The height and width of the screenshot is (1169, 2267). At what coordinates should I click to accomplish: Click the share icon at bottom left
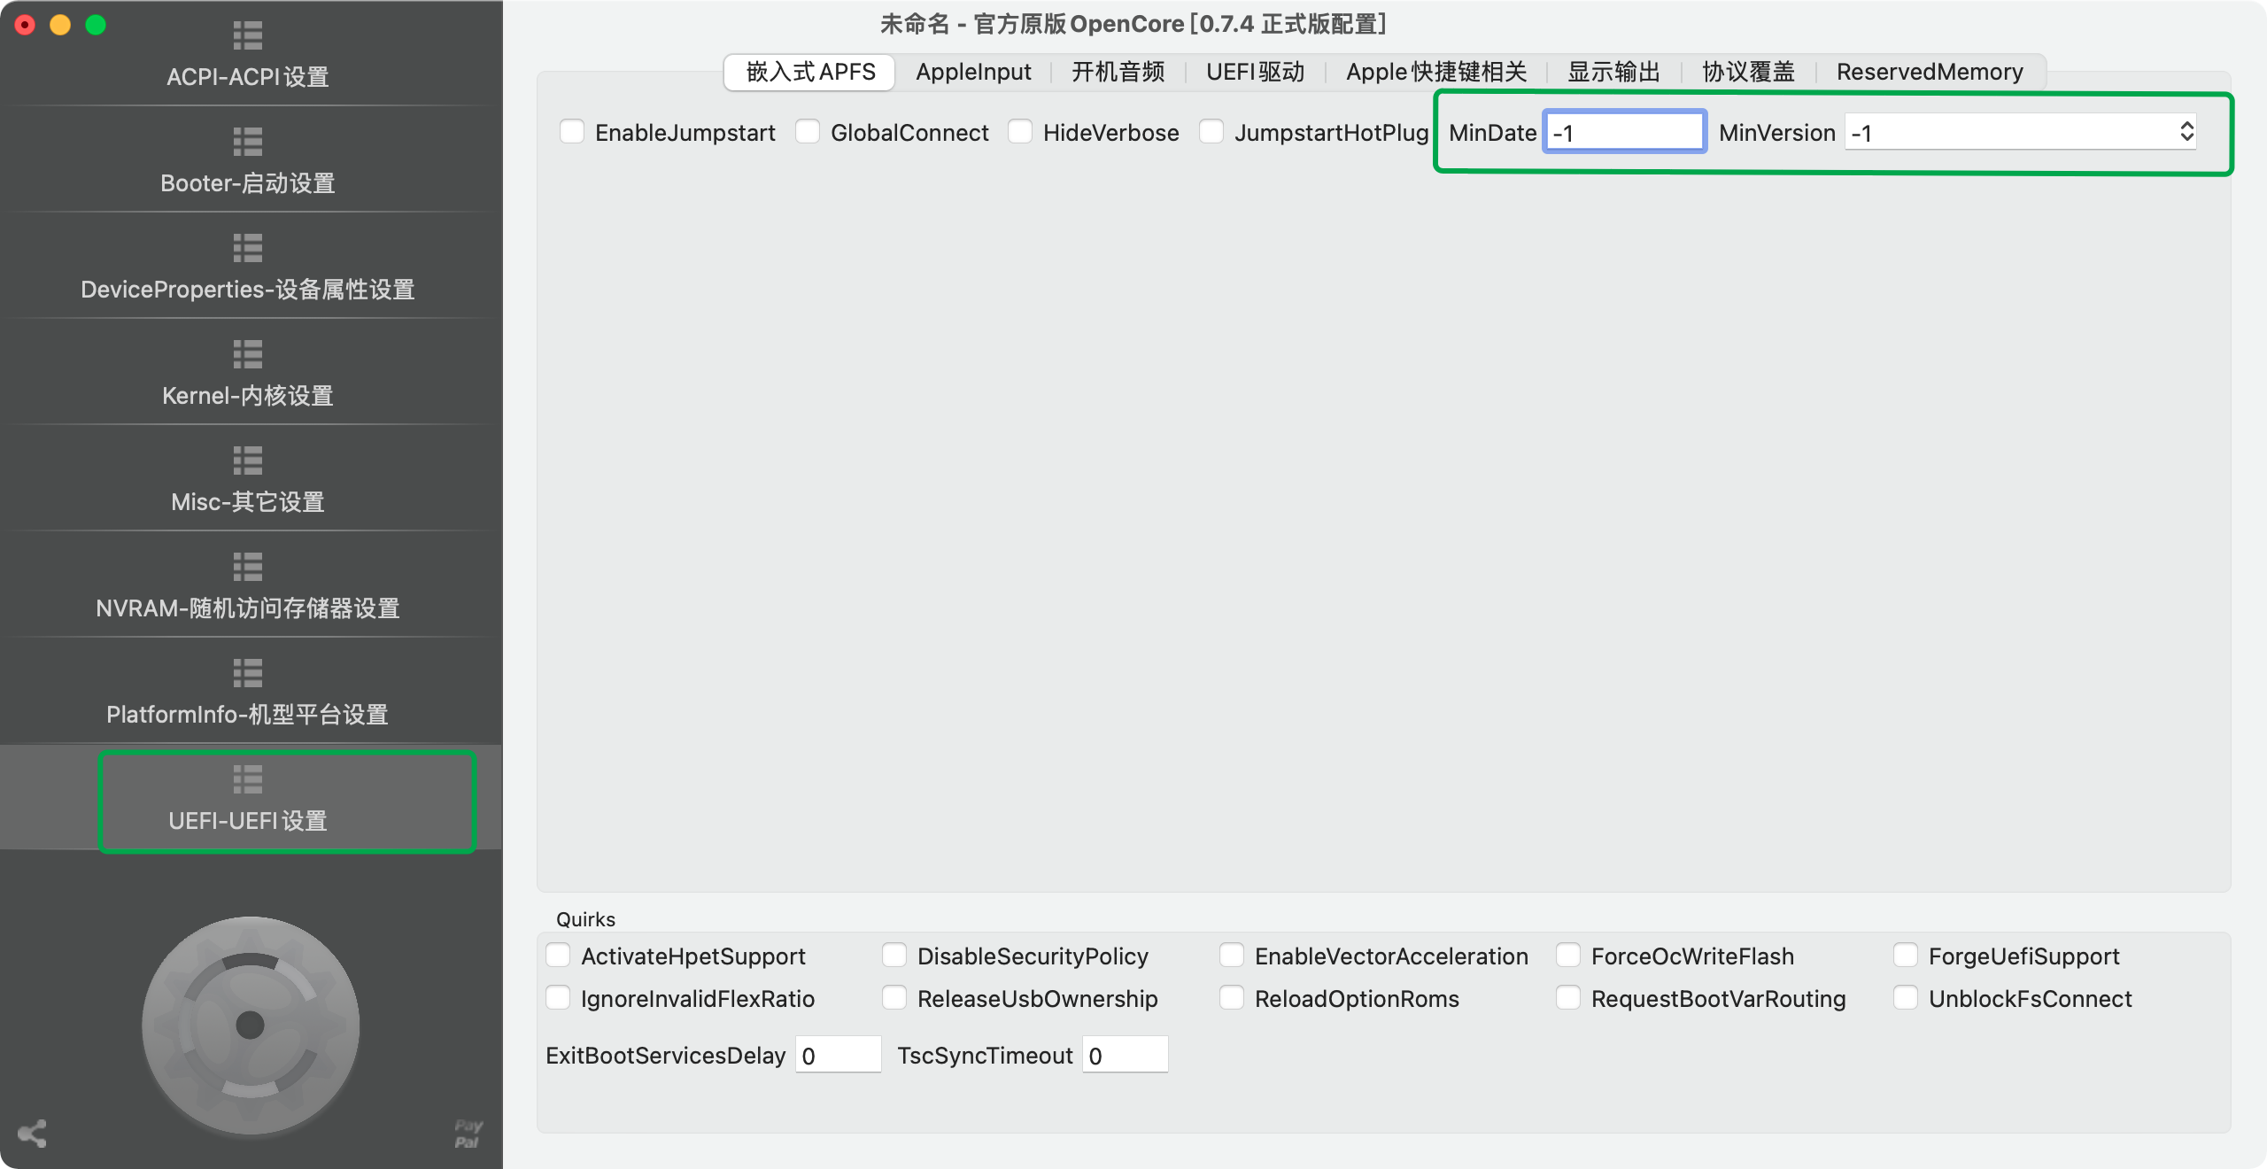32,1134
